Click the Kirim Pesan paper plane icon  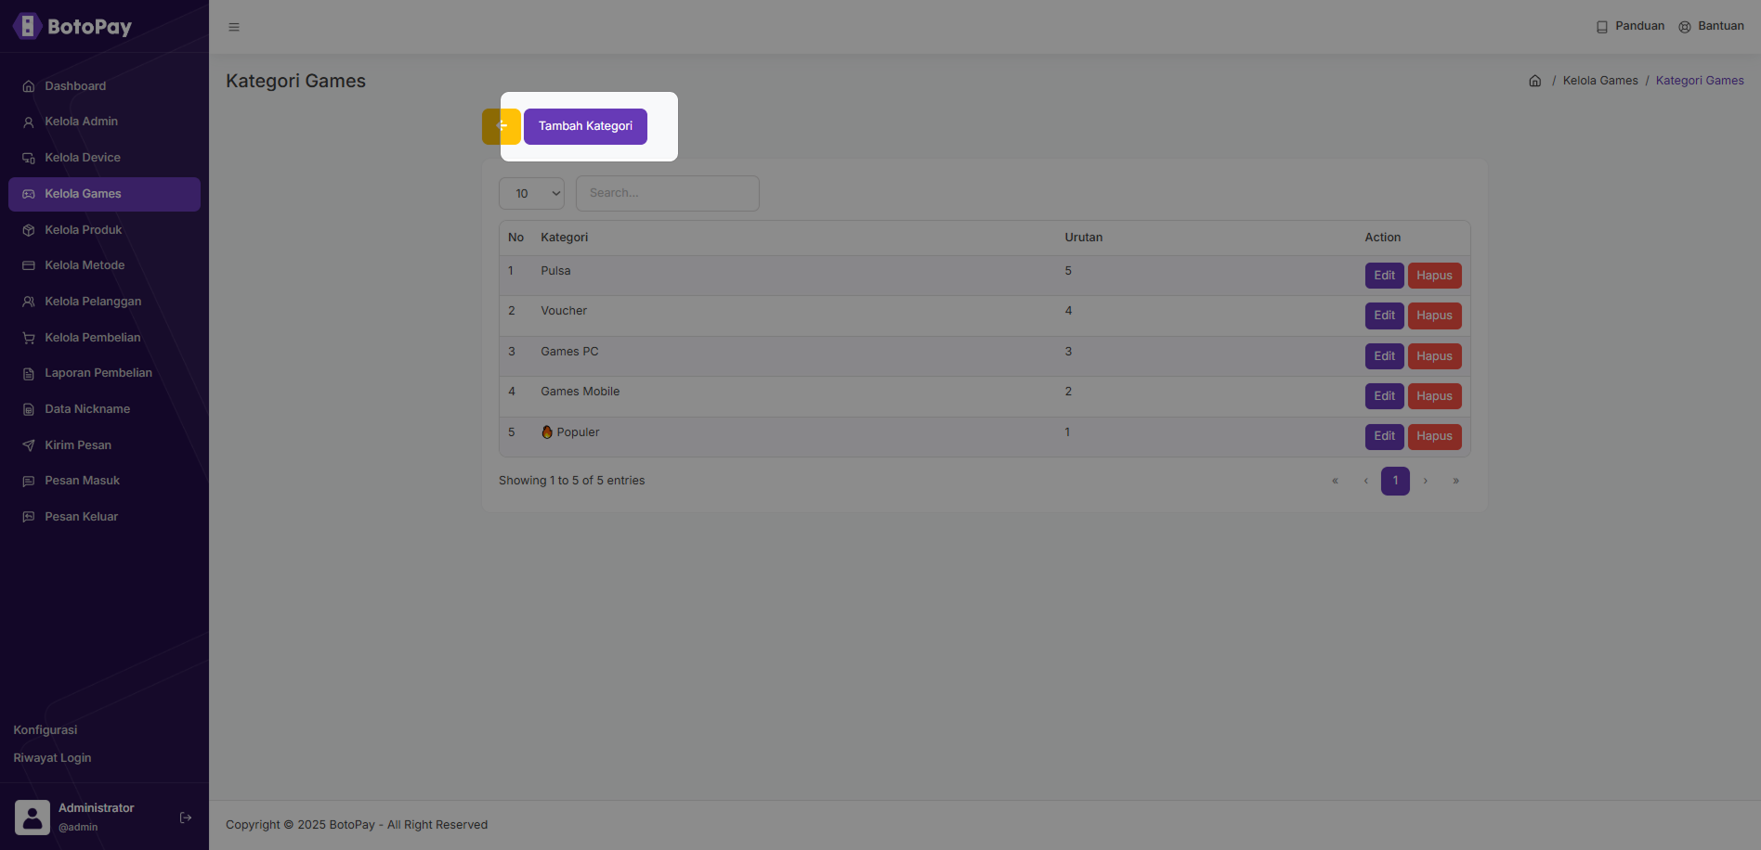(x=29, y=445)
